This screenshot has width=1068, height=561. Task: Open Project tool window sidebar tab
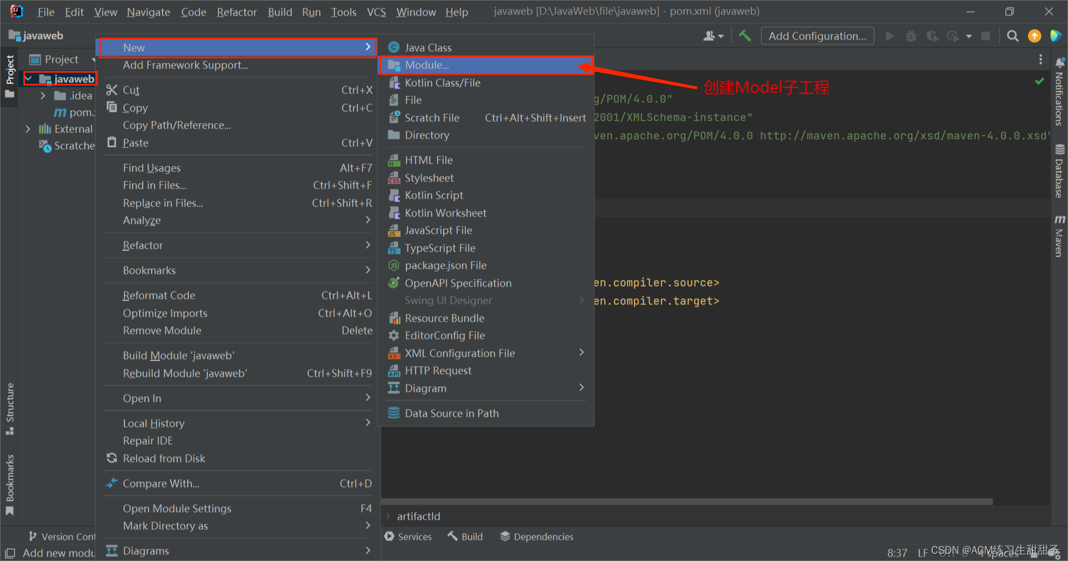coord(9,76)
